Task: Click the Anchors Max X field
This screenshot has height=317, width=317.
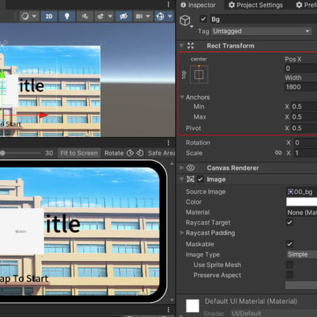Action: coord(304,116)
